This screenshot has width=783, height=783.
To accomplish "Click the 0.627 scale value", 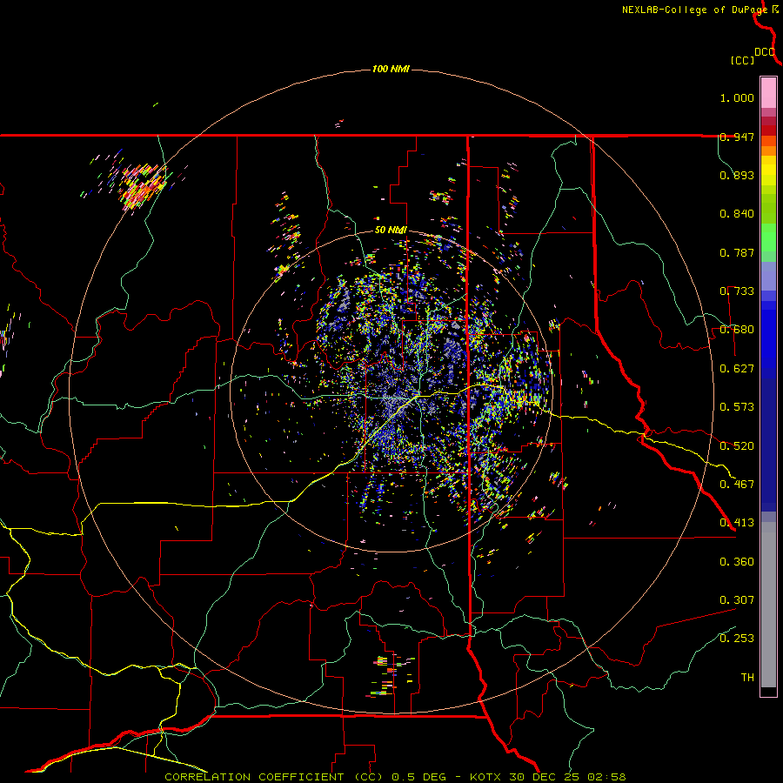I will point(737,369).
